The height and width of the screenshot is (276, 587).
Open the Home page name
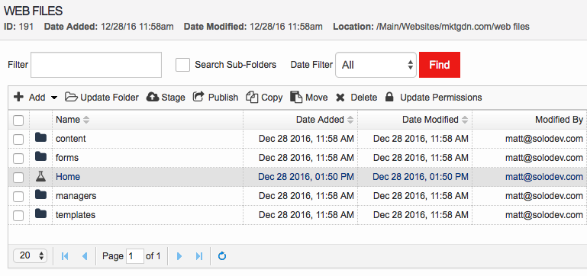(x=68, y=177)
